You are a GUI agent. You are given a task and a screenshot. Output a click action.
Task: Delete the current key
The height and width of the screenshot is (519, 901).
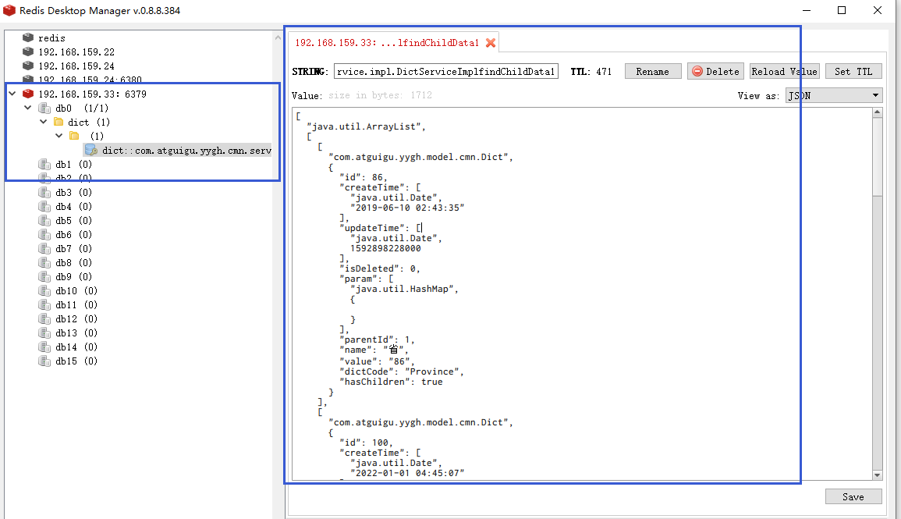715,72
